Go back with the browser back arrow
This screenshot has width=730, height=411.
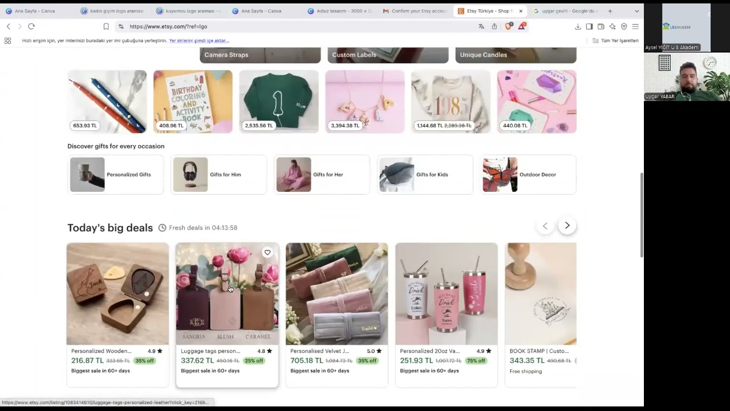tap(8, 26)
